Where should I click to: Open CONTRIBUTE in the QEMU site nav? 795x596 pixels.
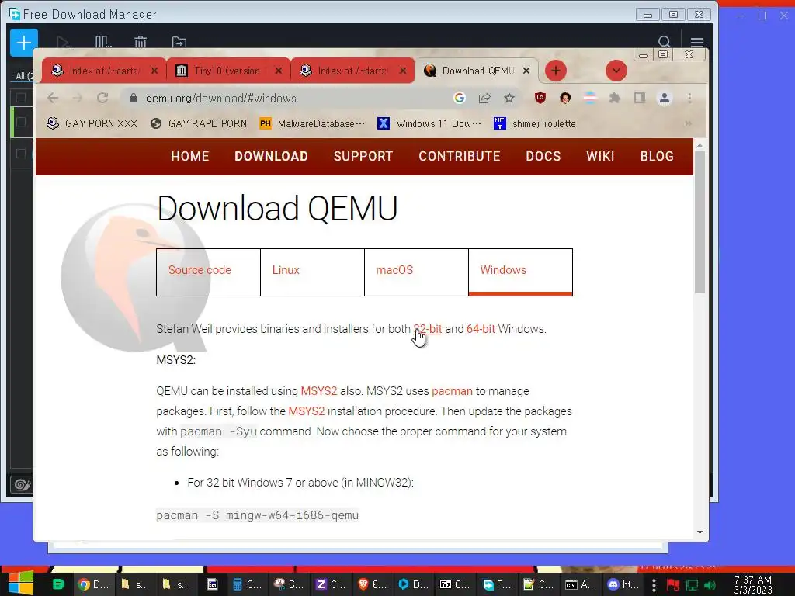click(x=460, y=156)
